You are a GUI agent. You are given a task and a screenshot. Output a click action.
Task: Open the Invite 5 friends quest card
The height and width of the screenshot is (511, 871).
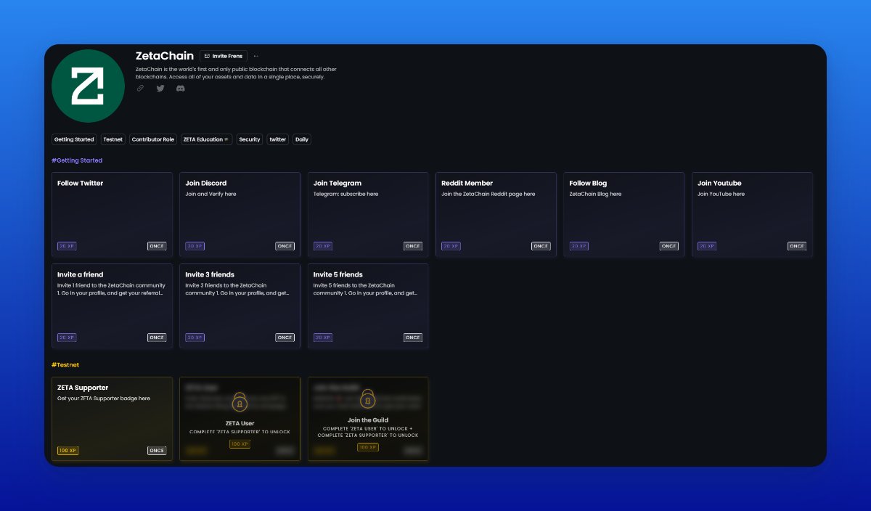pos(368,306)
